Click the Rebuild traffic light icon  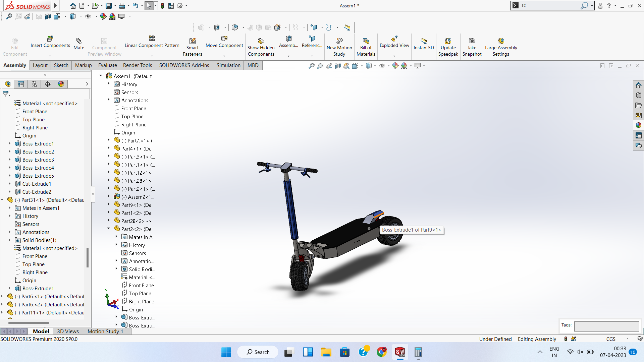[x=162, y=6]
